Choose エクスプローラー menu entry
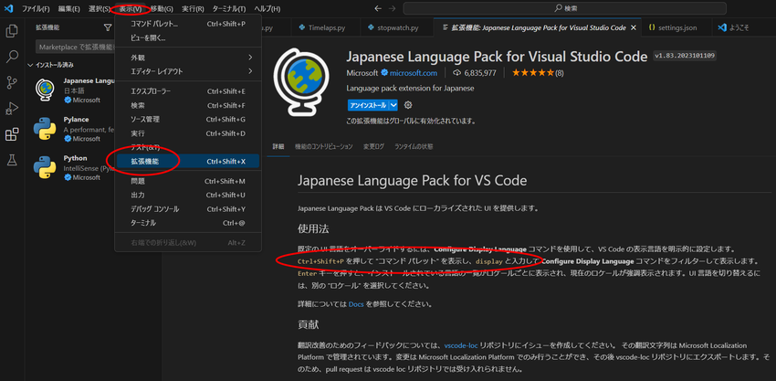 click(x=188, y=91)
